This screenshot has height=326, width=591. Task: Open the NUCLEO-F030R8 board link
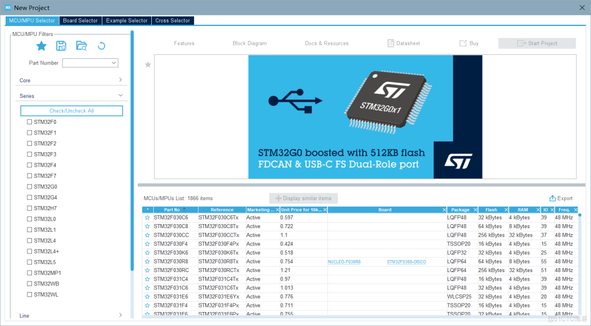click(x=344, y=261)
